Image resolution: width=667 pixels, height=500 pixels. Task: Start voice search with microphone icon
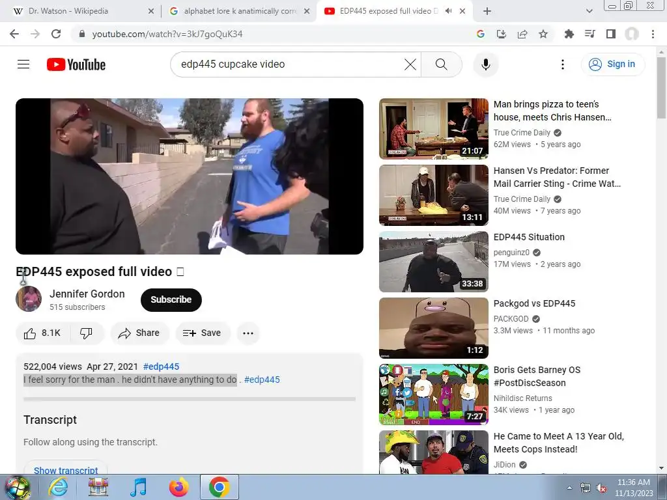(486, 64)
